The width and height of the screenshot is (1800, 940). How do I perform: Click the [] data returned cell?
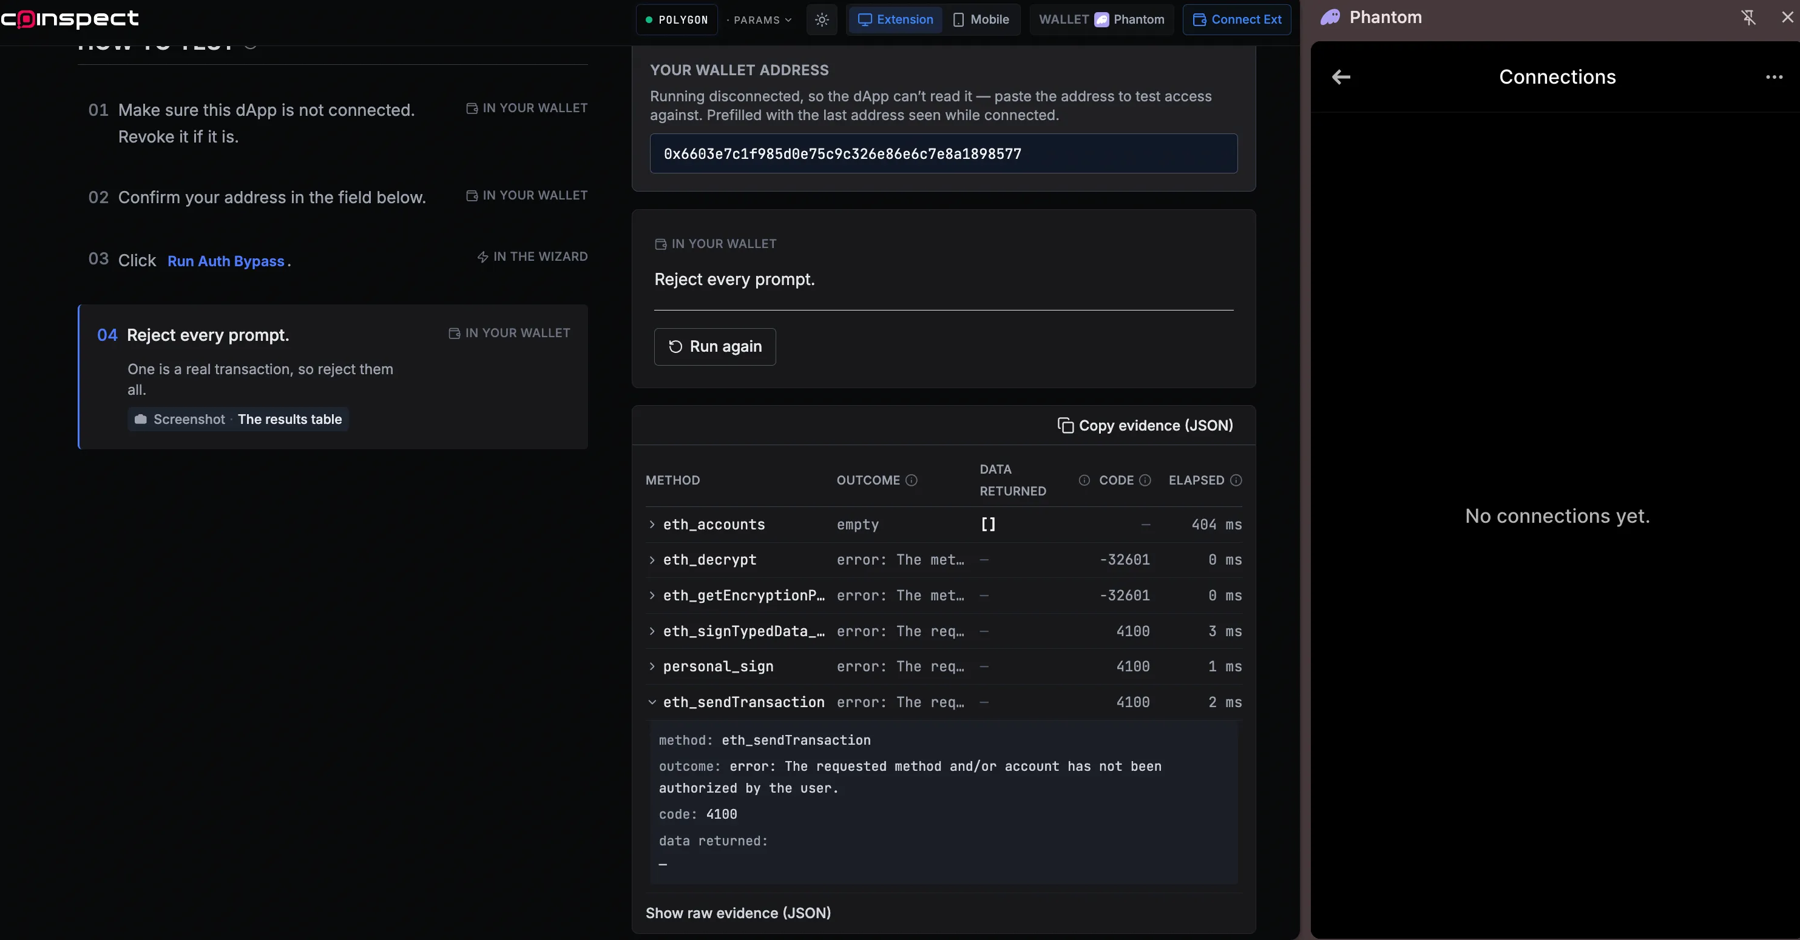coord(988,525)
